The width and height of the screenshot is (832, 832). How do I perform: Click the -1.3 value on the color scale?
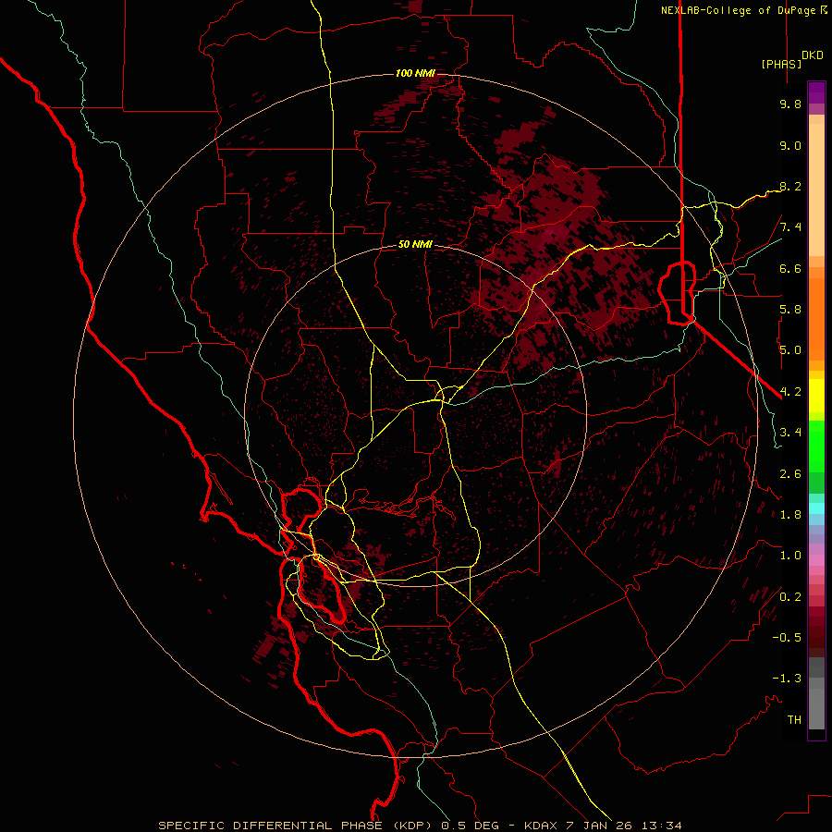pos(787,679)
